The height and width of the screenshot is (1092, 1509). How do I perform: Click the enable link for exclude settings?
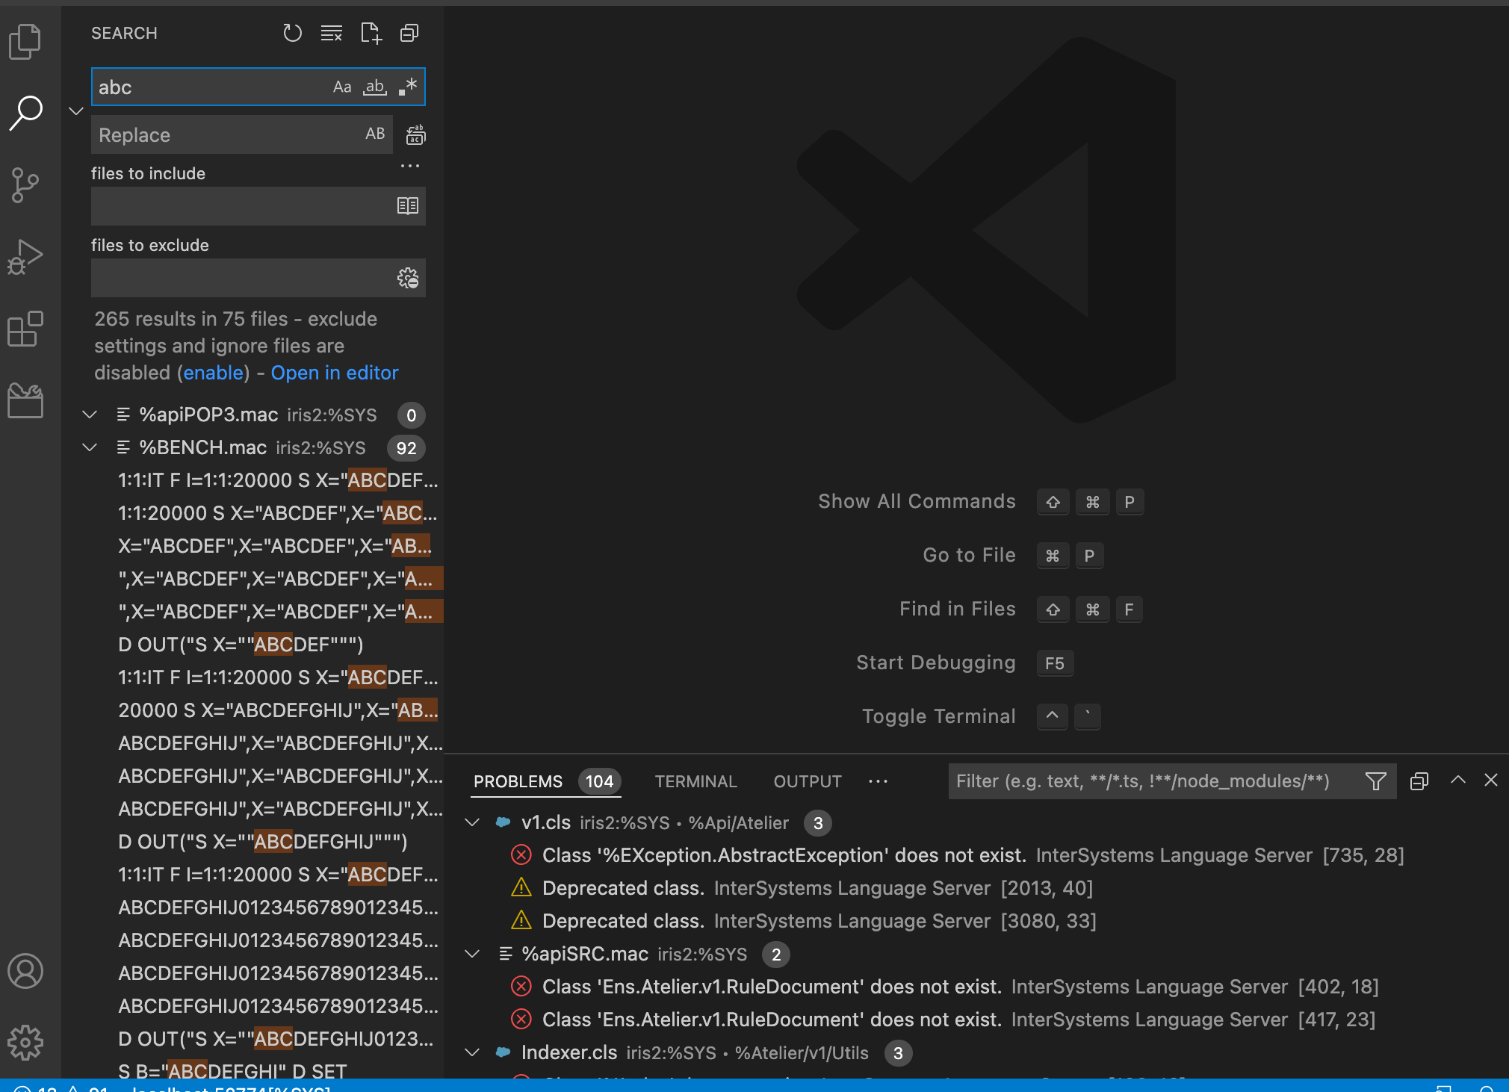pyautogui.click(x=214, y=372)
